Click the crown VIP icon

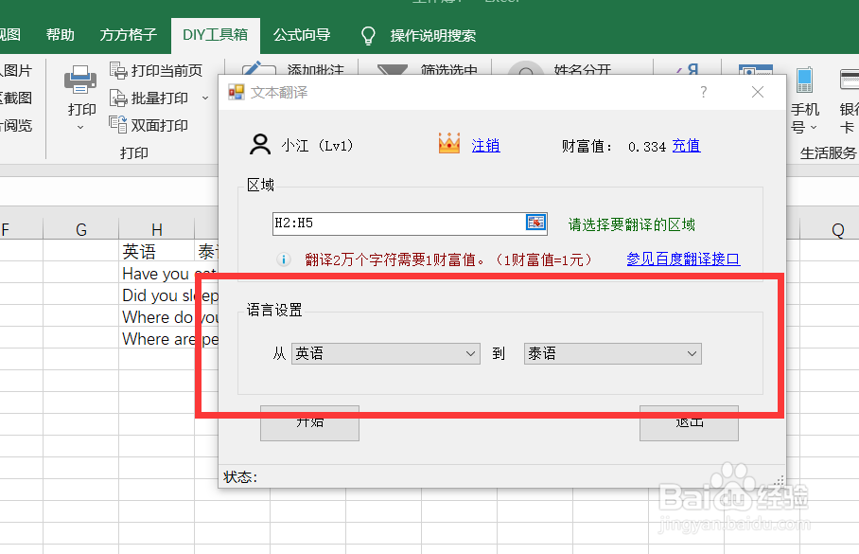[x=448, y=144]
